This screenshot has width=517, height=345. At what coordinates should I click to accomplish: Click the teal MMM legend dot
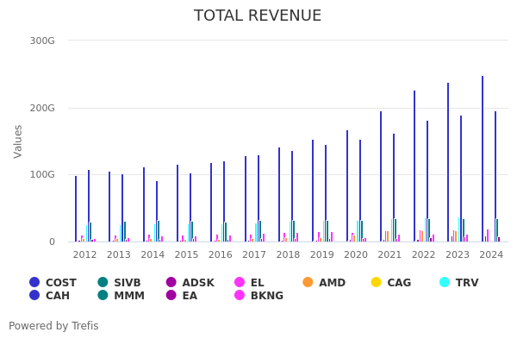103,296
